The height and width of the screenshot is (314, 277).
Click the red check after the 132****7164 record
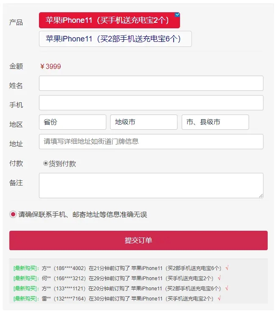[x=219, y=298]
